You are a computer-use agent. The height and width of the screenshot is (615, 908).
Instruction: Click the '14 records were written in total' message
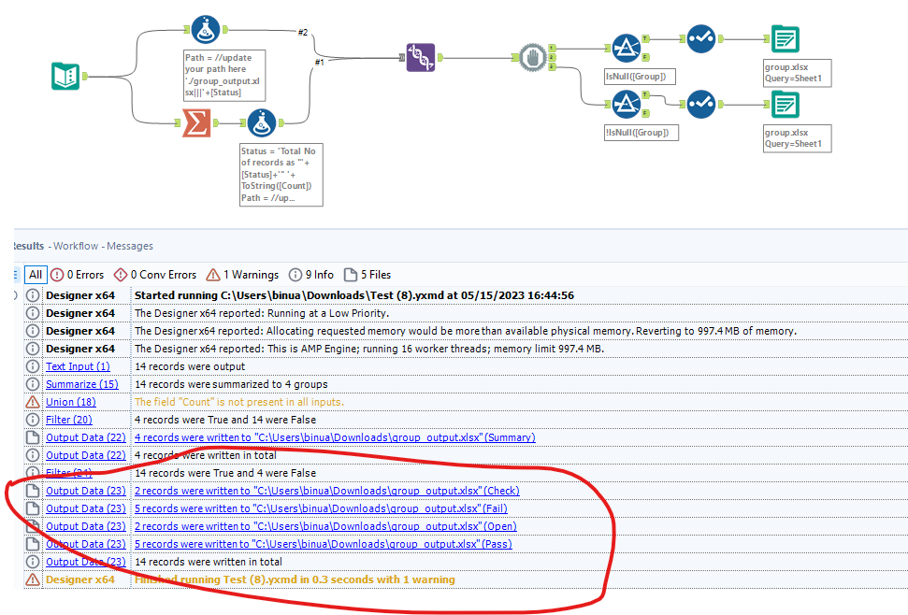[x=209, y=562]
